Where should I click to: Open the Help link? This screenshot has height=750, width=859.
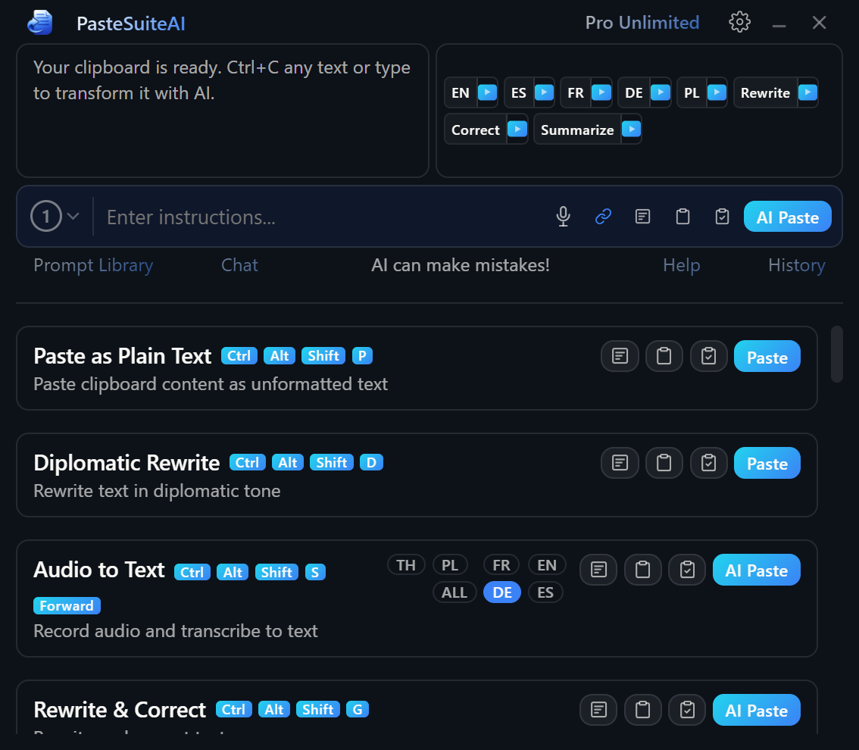[x=682, y=265]
